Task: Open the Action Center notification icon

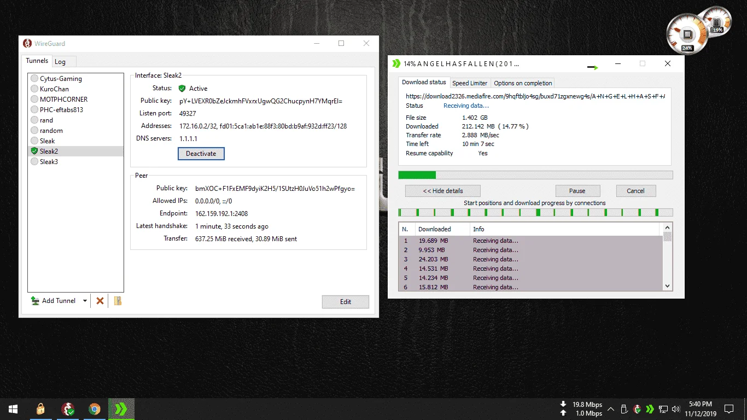Action: [x=729, y=409]
